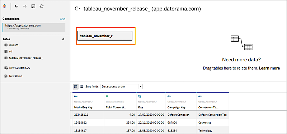The width and height of the screenshot is (287, 134).
Task: Click the date 20/11/2019 00:00:00
Action: pyautogui.click(x=151, y=123)
